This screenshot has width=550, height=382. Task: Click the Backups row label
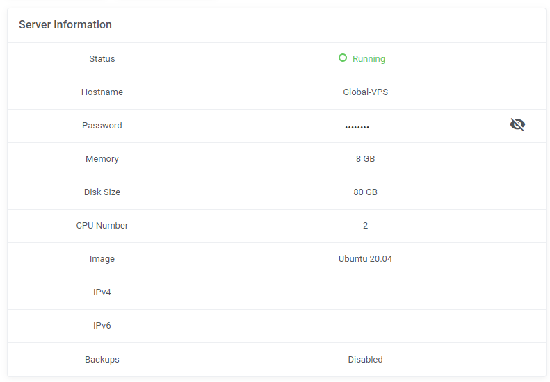coord(102,360)
